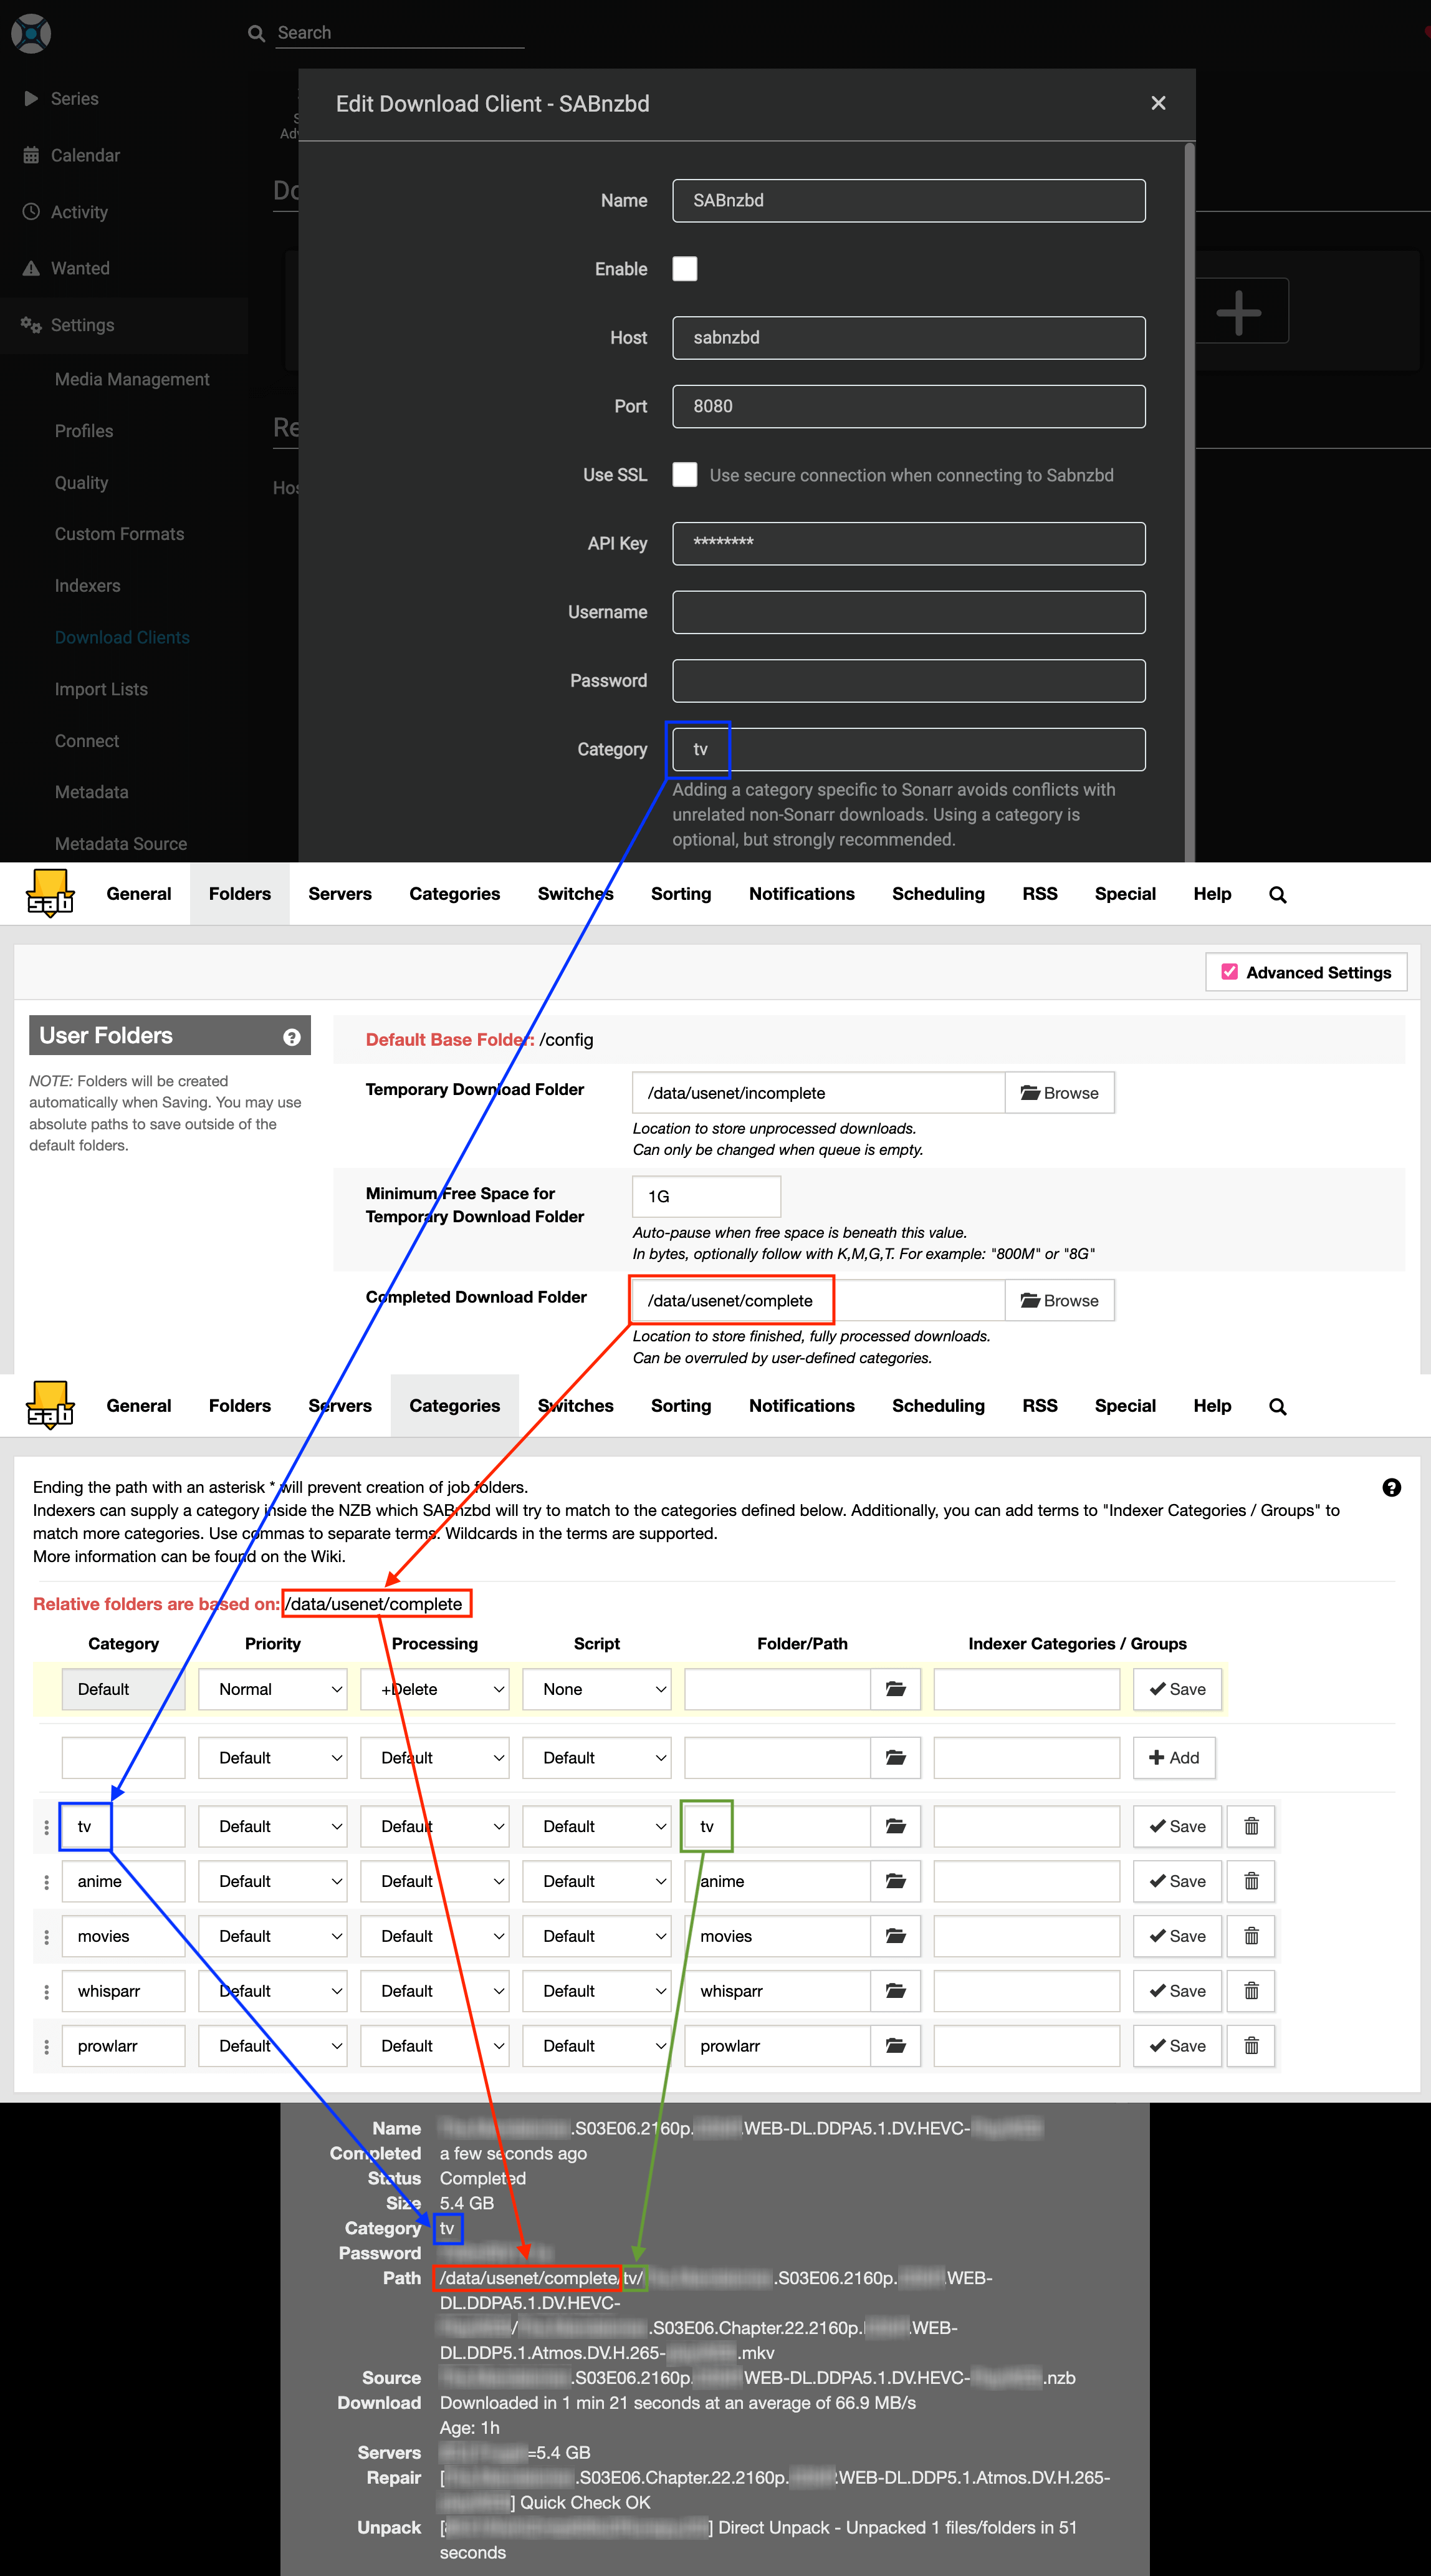Switch to the Servers tab in SABnzbd

tap(340, 894)
